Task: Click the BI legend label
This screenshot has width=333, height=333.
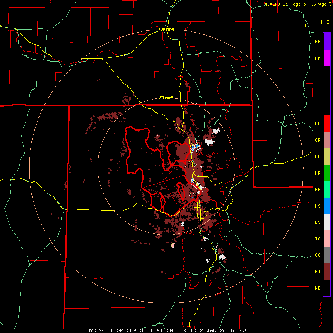Action: (x=317, y=272)
